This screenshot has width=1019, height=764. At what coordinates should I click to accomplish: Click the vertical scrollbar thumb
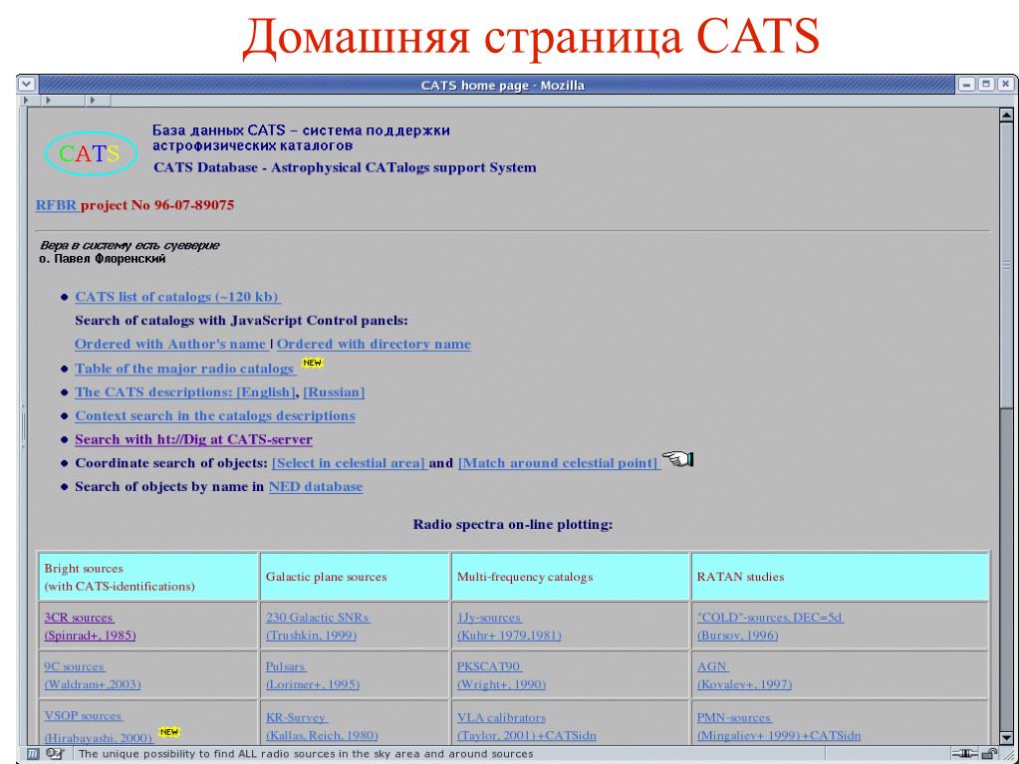pos(1006,265)
